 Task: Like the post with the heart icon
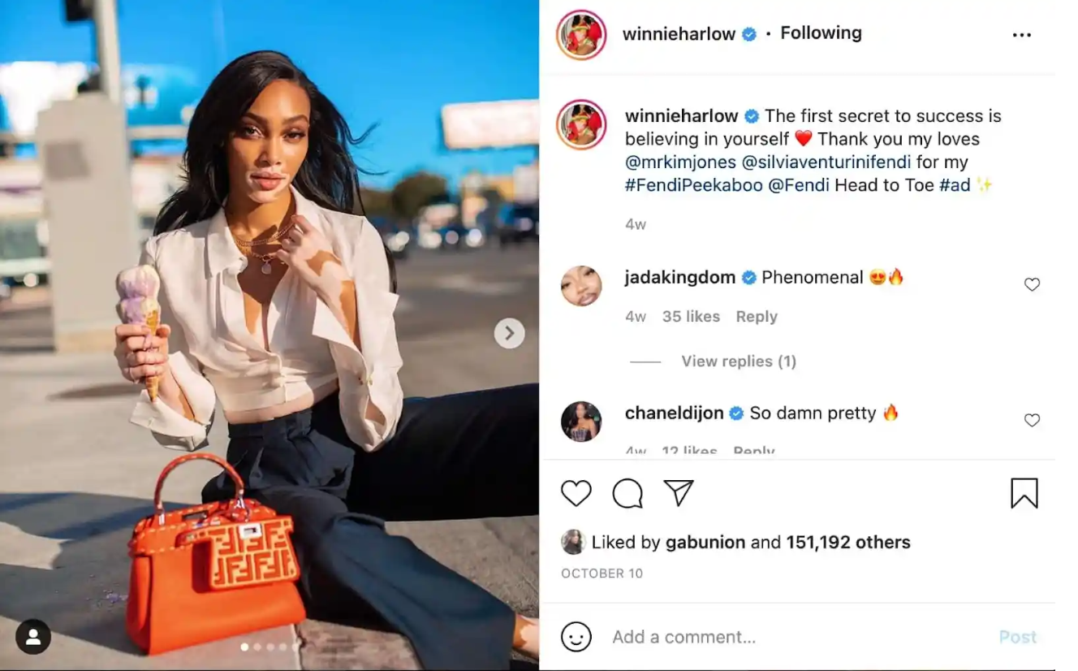[576, 493]
